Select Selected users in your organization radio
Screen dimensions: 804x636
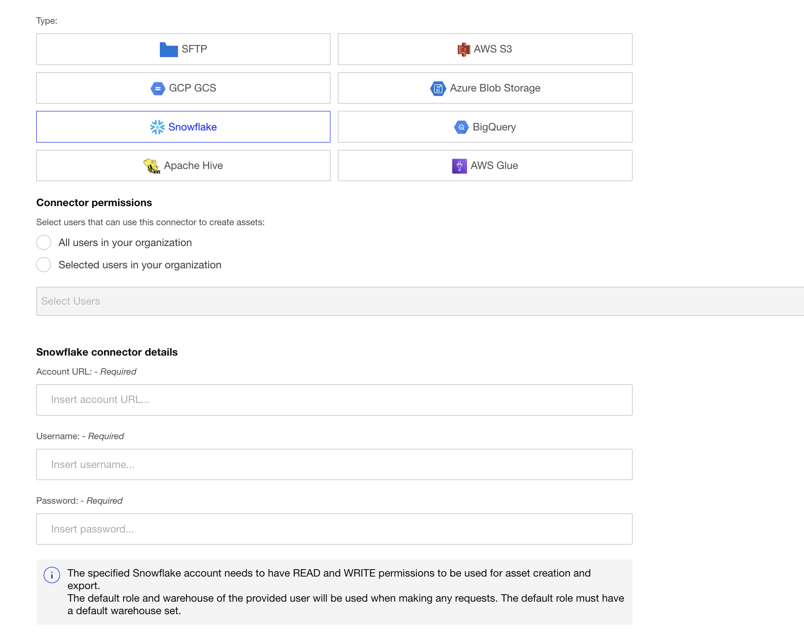click(x=44, y=265)
